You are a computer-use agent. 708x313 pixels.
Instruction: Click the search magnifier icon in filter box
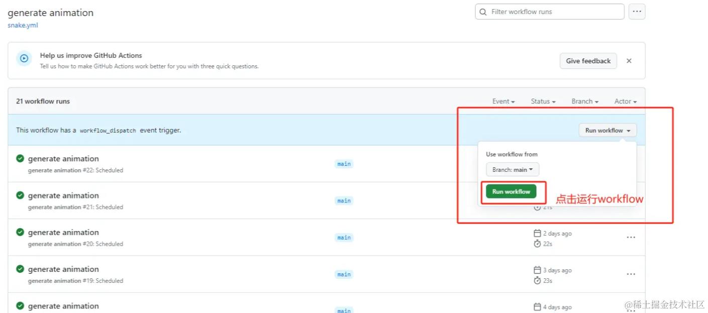click(x=483, y=12)
